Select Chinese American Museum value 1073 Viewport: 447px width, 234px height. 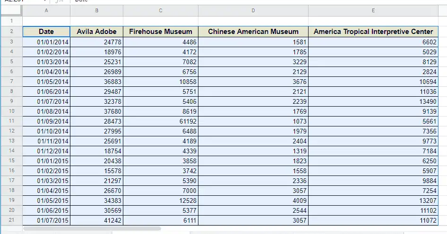[x=253, y=121]
